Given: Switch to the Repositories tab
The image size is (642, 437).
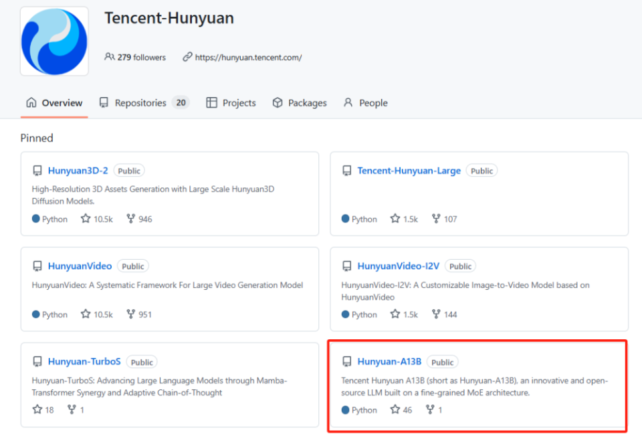Looking at the screenshot, I should [143, 103].
